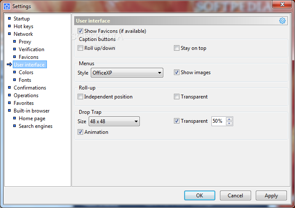
Task: Select Operations in settings tree
Action: click(x=26, y=95)
